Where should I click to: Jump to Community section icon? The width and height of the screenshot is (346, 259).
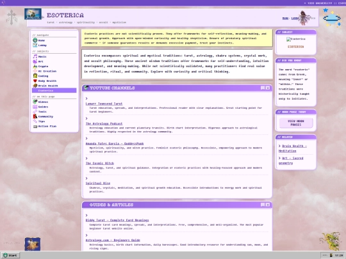coord(35,116)
